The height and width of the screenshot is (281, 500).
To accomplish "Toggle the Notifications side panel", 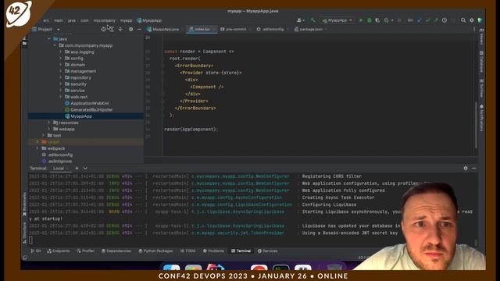I will (x=481, y=117).
